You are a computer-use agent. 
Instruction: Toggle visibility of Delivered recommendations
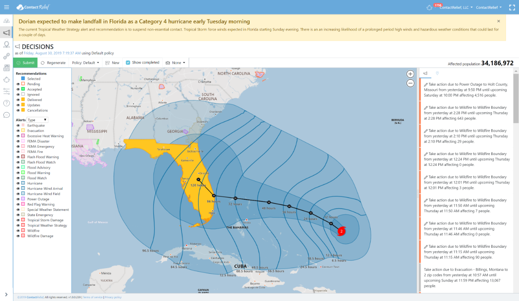(x=18, y=100)
